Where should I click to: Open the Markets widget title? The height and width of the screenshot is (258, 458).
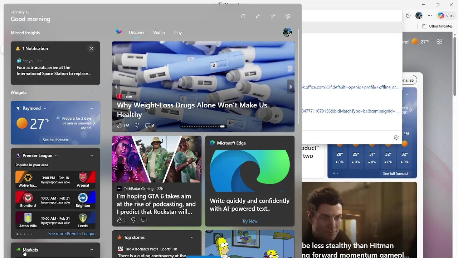pyautogui.click(x=30, y=250)
